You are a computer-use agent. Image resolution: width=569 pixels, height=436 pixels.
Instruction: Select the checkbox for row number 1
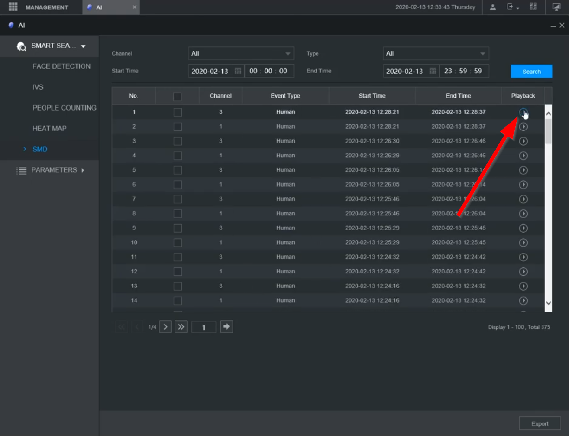(177, 112)
